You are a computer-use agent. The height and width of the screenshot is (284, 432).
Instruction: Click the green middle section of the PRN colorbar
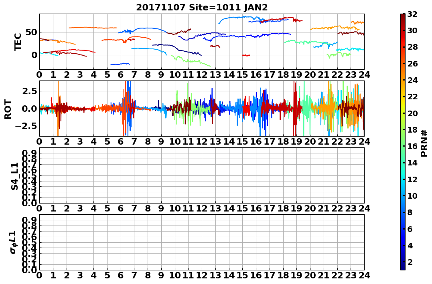click(403, 142)
